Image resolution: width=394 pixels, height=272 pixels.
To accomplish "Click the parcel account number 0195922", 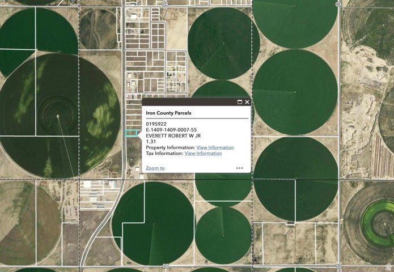I will point(156,124).
